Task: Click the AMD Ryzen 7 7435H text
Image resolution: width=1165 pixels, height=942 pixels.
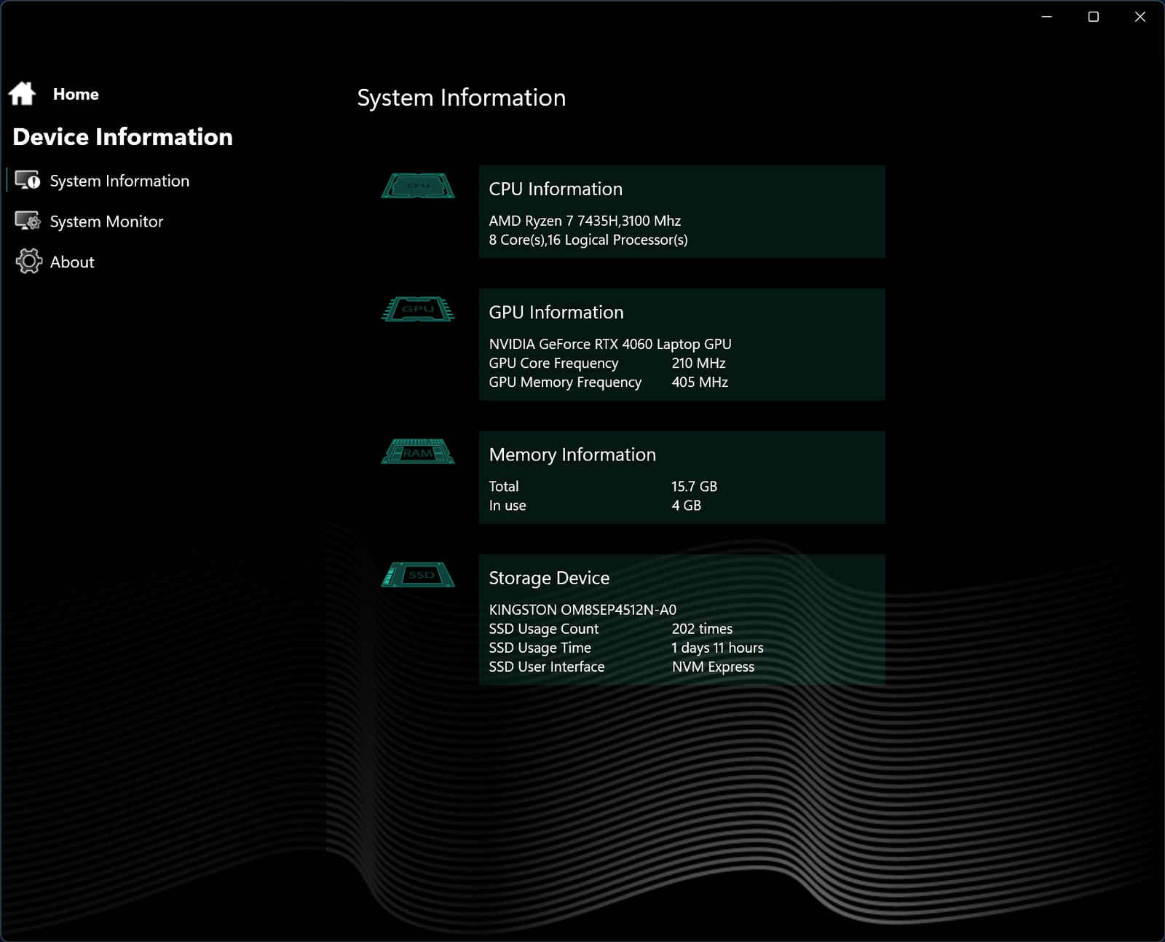Action: pyautogui.click(x=553, y=221)
